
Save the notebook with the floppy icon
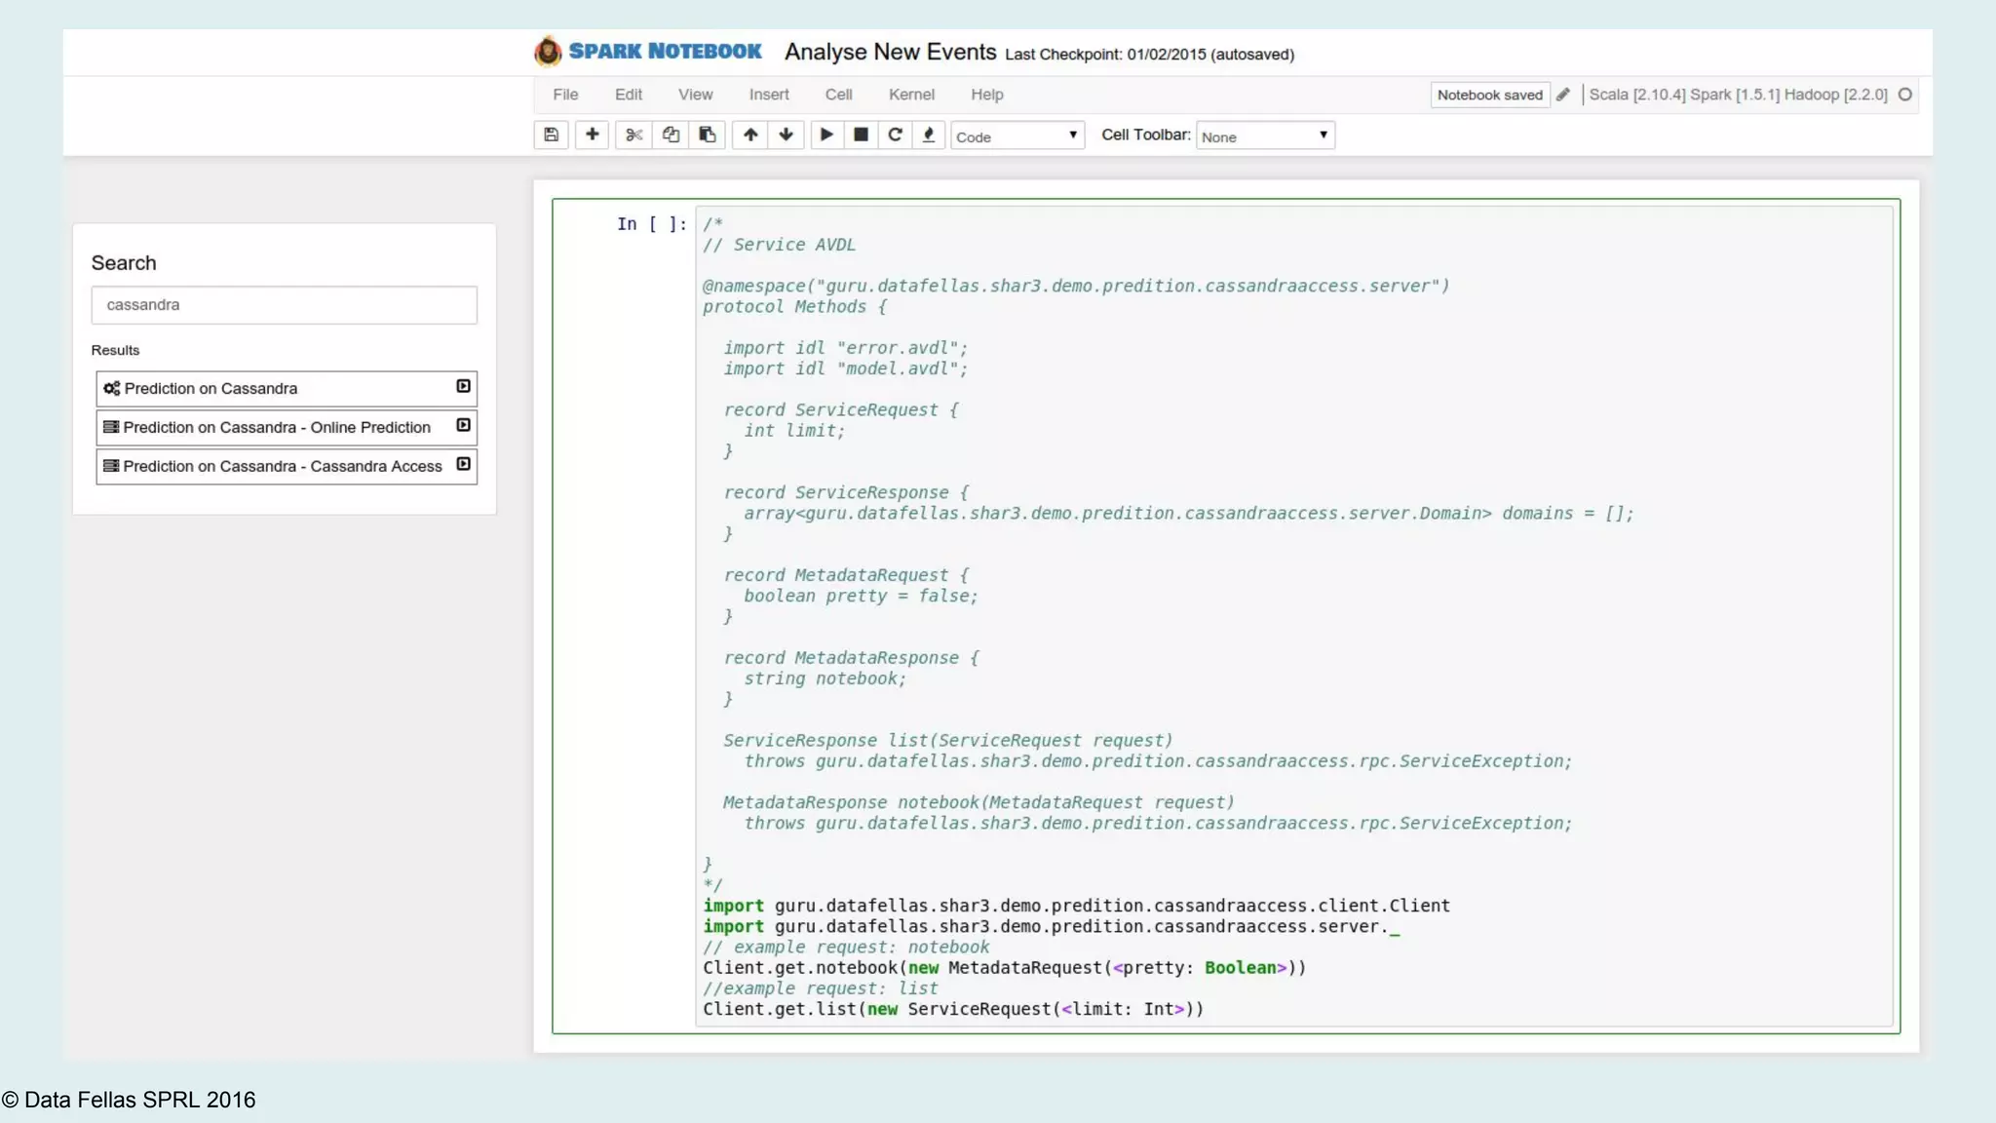551,135
